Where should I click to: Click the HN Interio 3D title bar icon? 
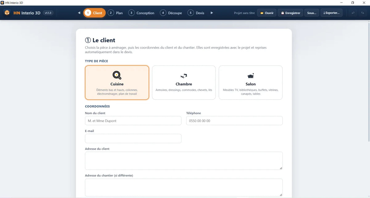(x=2, y=3)
